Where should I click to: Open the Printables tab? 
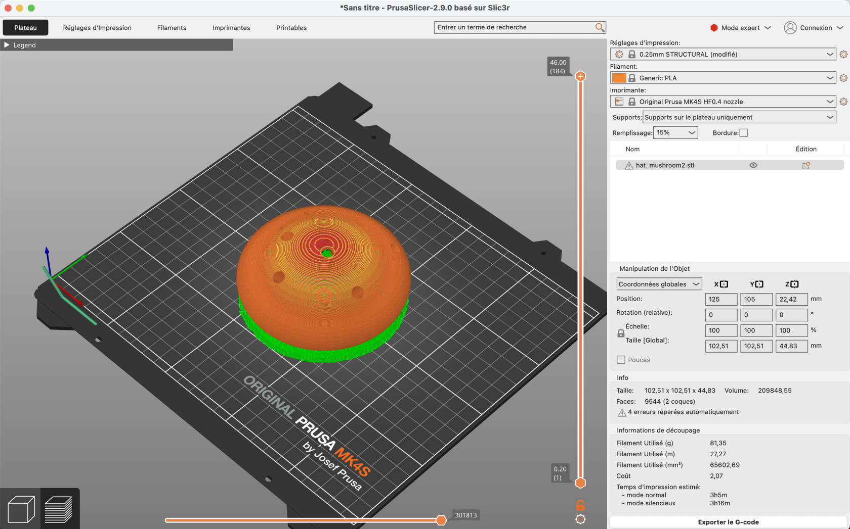[x=291, y=28]
